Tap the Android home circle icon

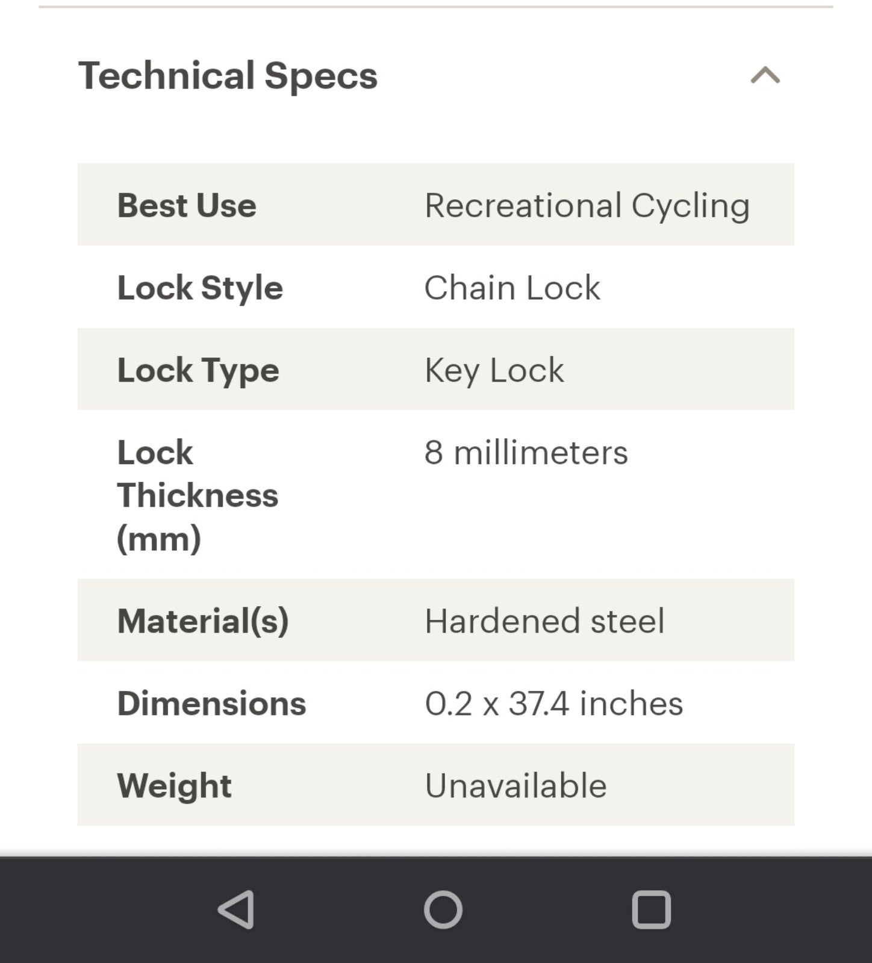[x=443, y=909]
